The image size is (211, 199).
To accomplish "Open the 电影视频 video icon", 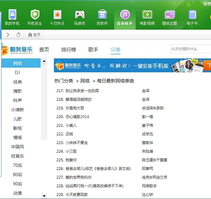I will (147, 15).
